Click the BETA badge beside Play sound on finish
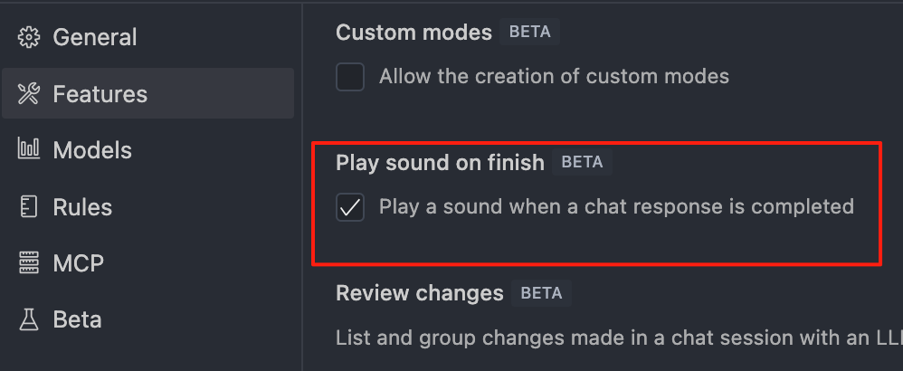The height and width of the screenshot is (371, 903). [582, 163]
